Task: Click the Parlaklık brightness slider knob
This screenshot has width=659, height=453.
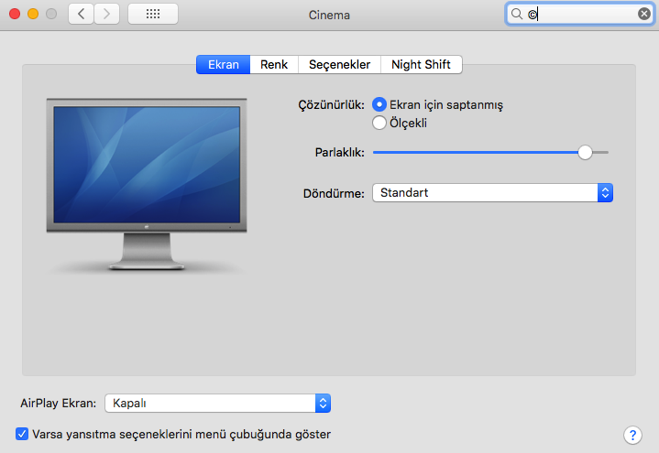Action: (x=586, y=153)
